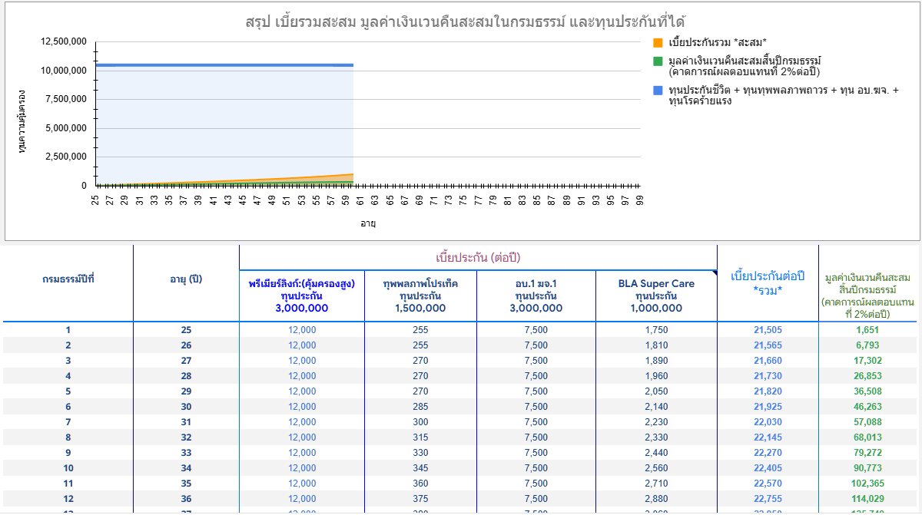This screenshot has height=515, width=922.
Task: Click the อบ.1 มจ.1 header cell
Action: [x=536, y=295]
